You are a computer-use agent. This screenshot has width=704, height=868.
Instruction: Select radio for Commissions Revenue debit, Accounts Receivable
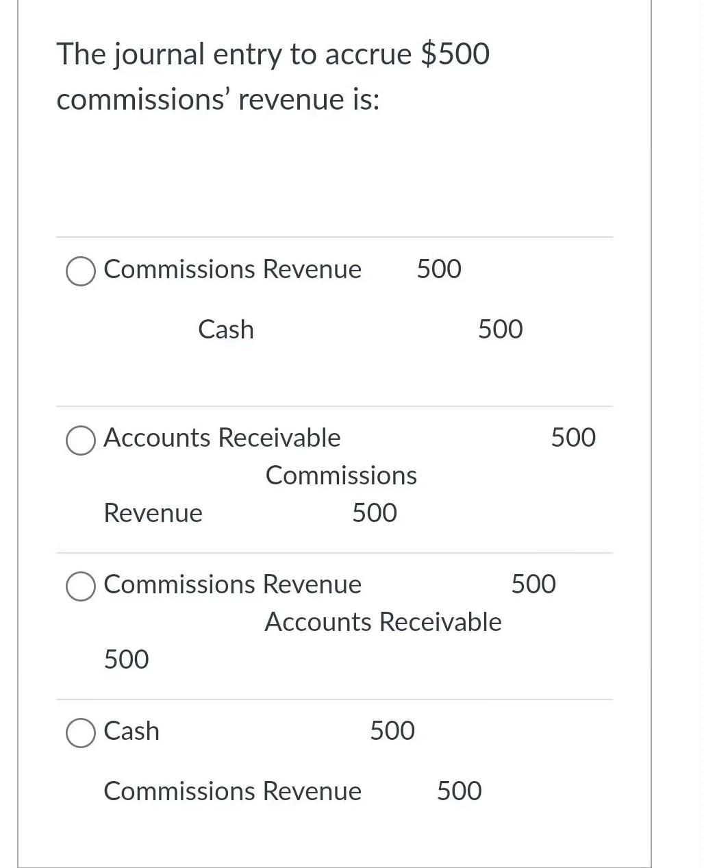click(81, 586)
